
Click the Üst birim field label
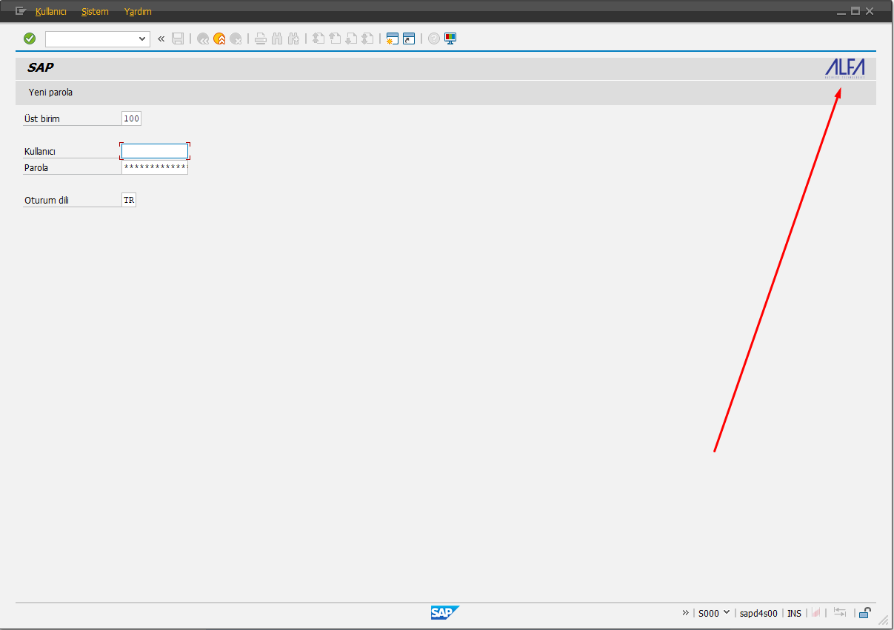tap(41, 119)
